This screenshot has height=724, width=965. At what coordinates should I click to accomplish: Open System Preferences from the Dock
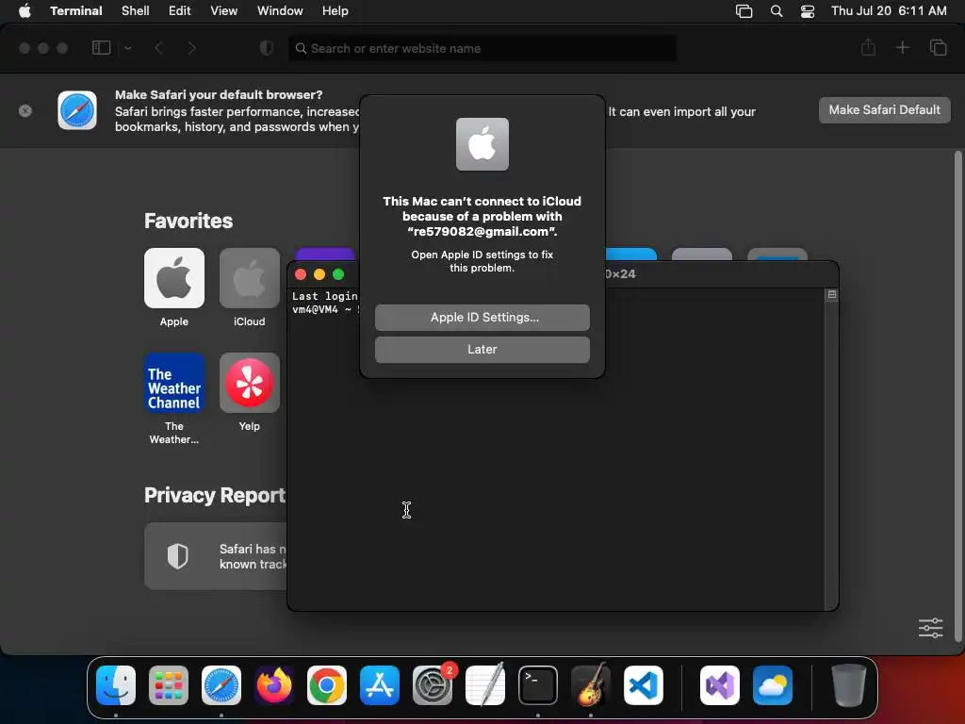(433, 684)
